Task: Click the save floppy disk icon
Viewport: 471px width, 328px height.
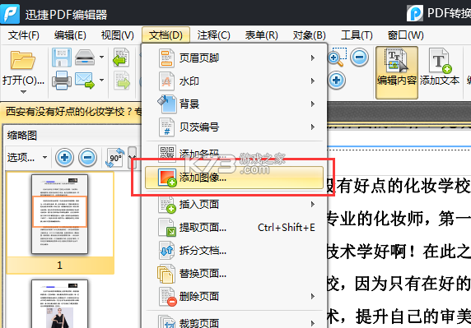Action: tap(62, 57)
